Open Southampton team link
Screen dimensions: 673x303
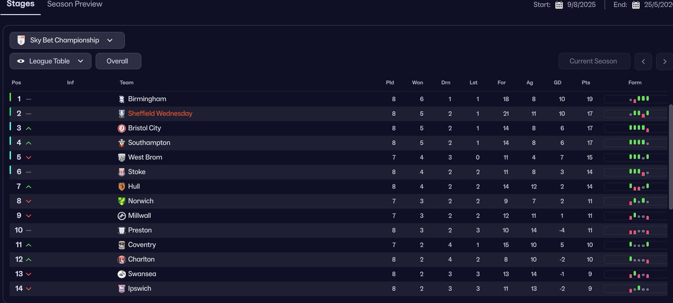pos(149,143)
